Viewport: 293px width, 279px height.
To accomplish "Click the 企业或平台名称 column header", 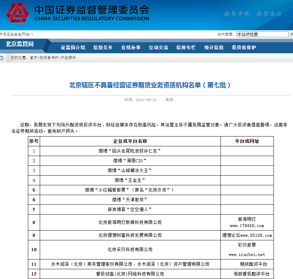I will tap(130, 141).
